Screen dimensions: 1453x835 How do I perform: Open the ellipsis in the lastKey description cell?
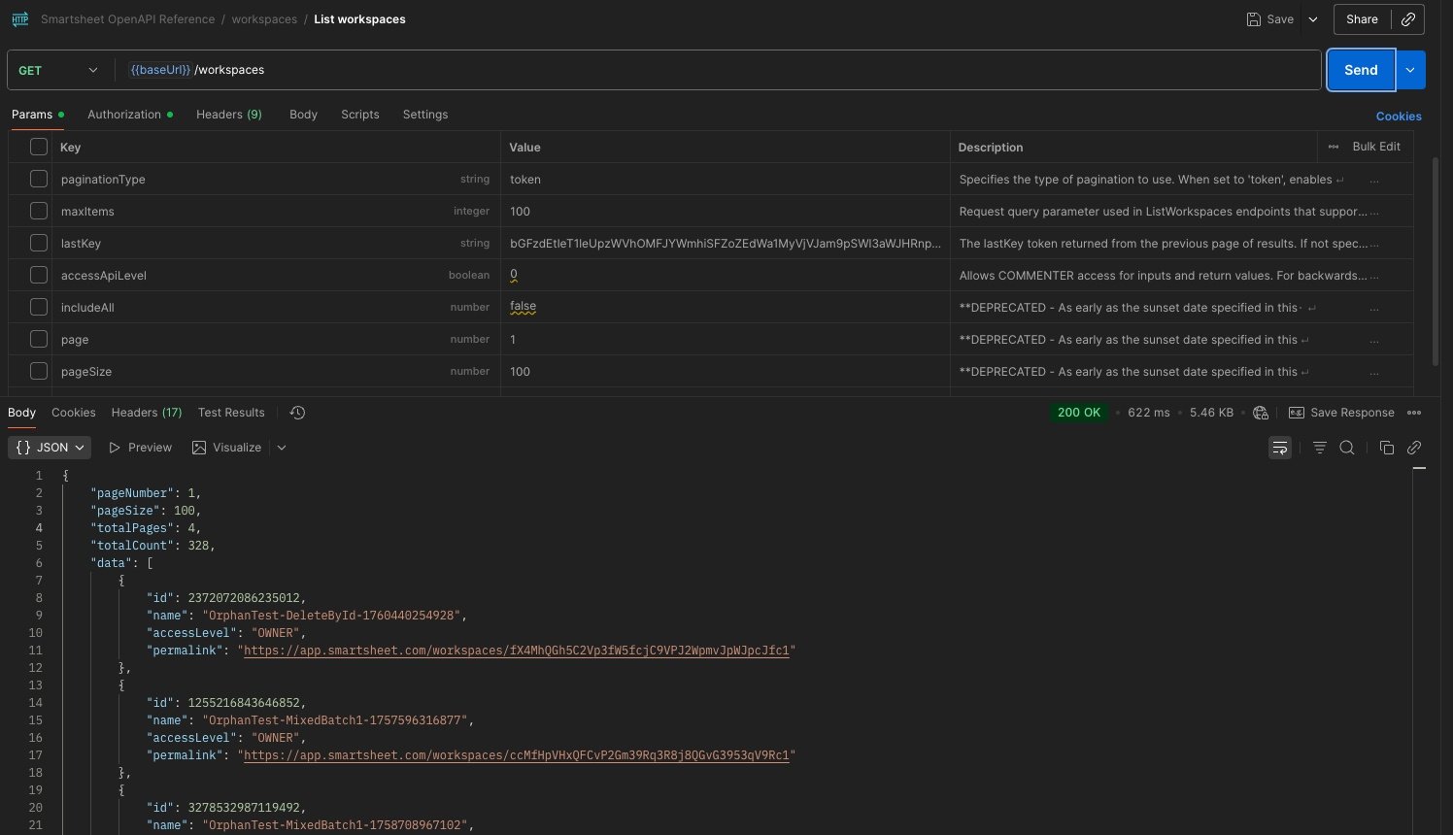pyautogui.click(x=1374, y=244)
